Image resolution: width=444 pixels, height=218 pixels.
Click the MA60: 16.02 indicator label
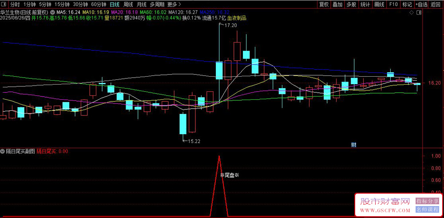153,12
